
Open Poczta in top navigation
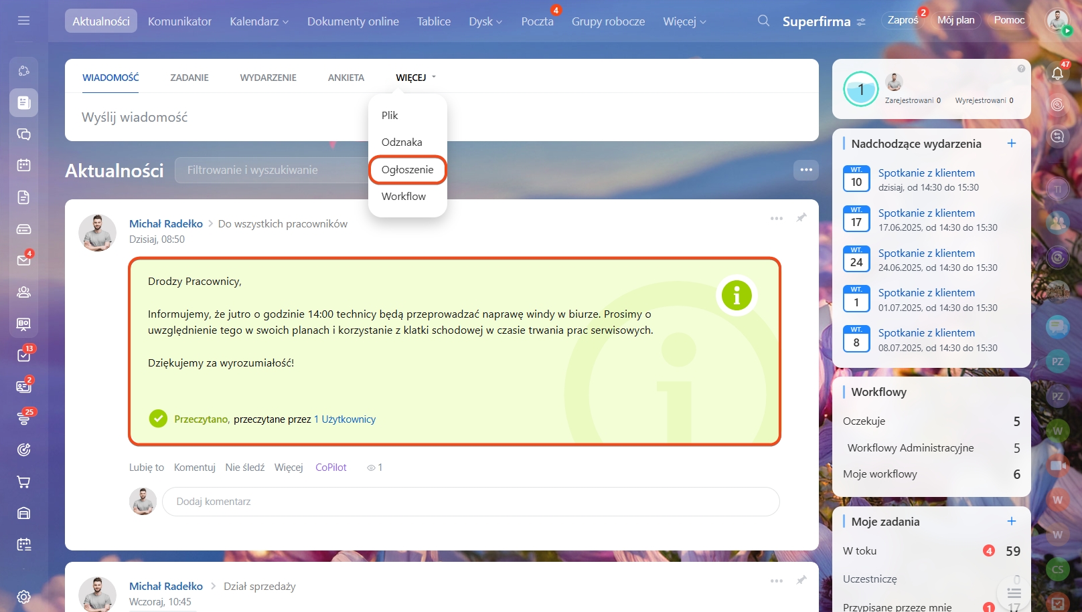point(538,21)
